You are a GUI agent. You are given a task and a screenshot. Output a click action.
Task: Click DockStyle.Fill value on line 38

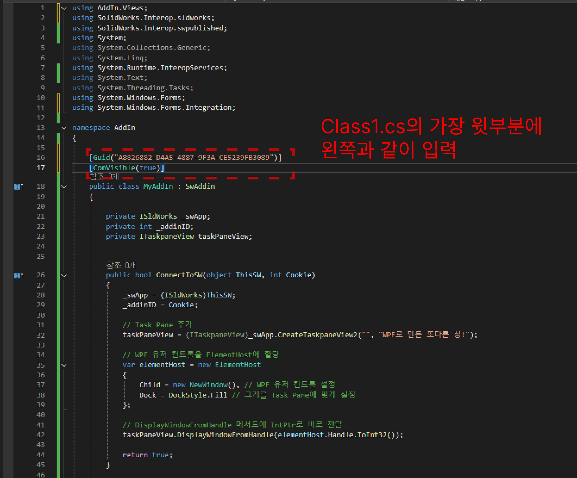click(198, 395)
